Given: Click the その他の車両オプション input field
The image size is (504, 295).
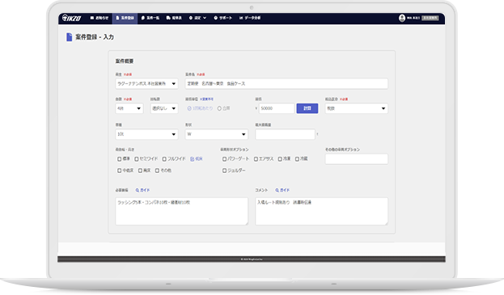Looking at the screenshot, I should pyautogui.click(x=357, y=159).
